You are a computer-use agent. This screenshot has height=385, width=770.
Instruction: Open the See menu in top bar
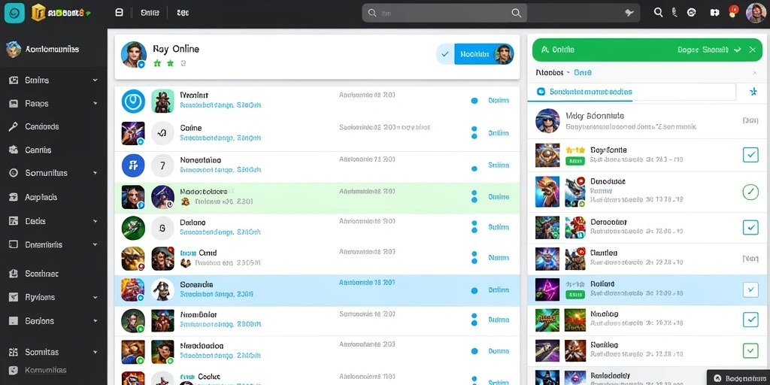click(183, 14)
